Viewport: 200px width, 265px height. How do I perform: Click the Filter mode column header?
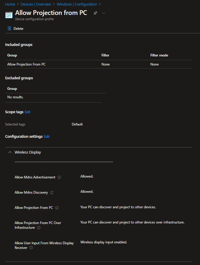pos(159,55)
